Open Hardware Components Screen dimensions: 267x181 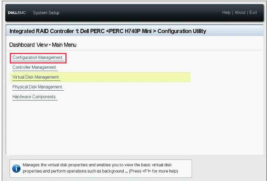[x=34, y=97]
